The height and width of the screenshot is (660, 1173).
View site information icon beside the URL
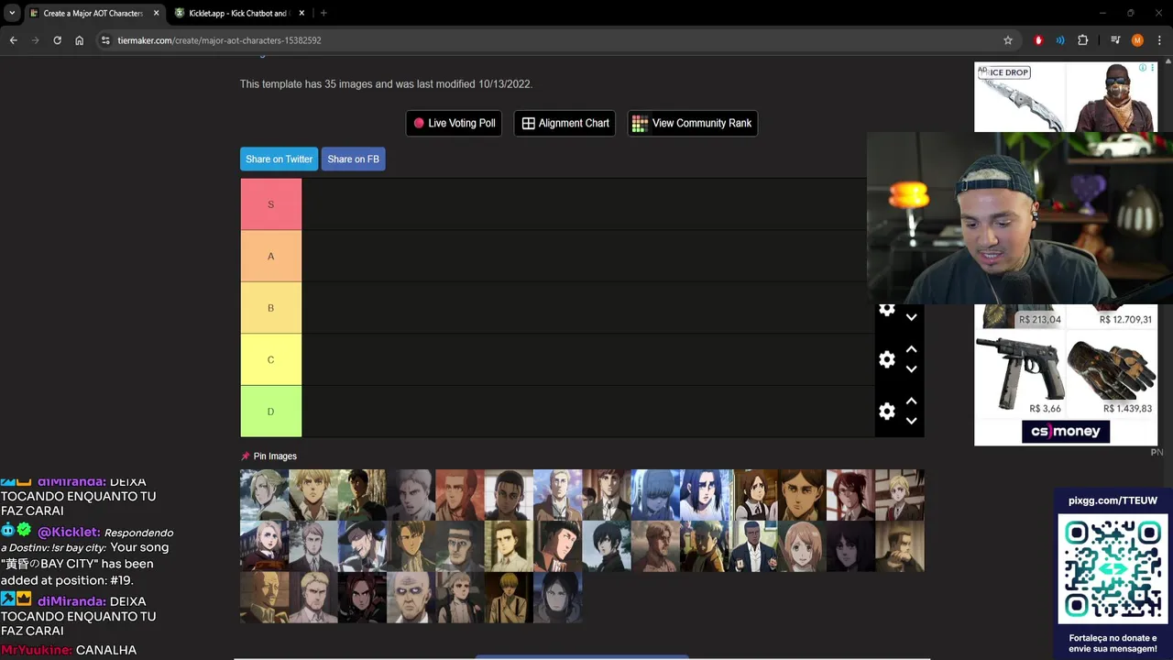[x=105, y=40]
